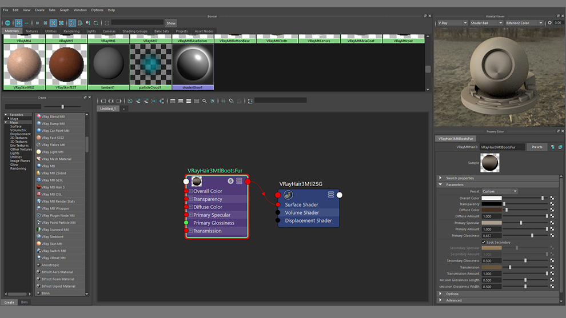Click the add new graph tab plus icon
The height and width of the screenshot is (318, 566).
coord(124,108)
